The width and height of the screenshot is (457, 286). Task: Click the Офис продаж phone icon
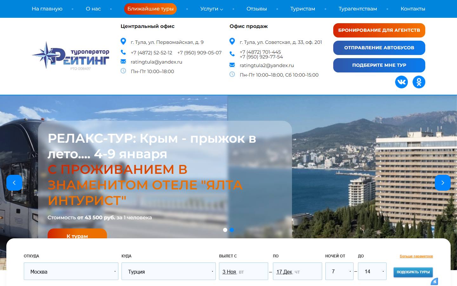click(x=232, y=54)
